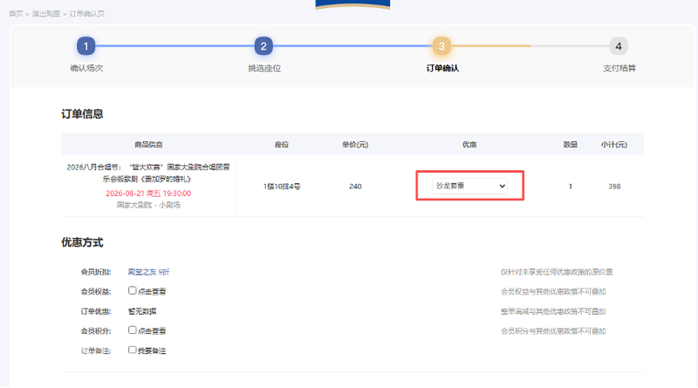This screenshot has width=698, height=388.
Task: Enable the 我要备注 order note checkbox
Action: tap(133, 350)
